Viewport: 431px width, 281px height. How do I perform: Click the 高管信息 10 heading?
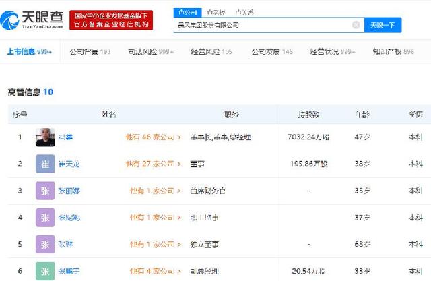pyautogui.click(x=30, y=92)
